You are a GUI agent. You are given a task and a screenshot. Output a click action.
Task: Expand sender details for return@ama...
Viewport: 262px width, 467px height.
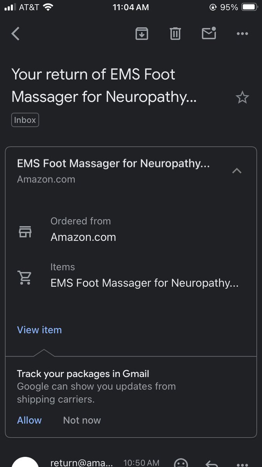click(82, 463)
